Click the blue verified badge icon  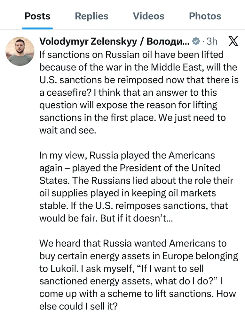[x=196, y=41]
